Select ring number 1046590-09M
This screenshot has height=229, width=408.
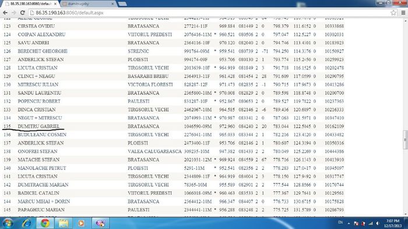click(x=198, y=126)
